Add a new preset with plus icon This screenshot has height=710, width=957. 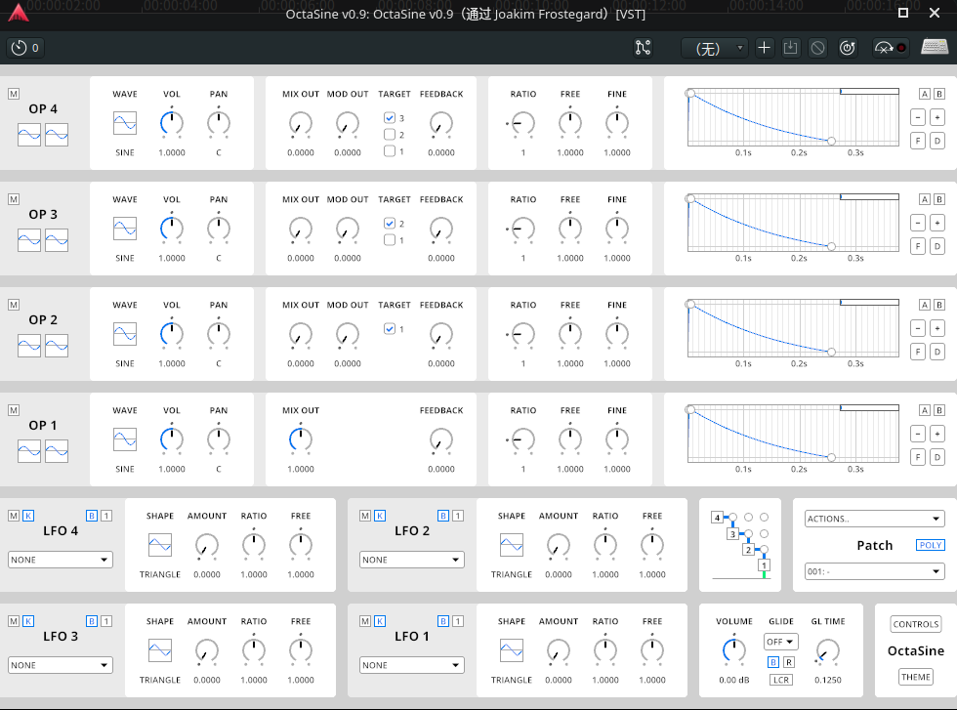(x=764, y=48)
